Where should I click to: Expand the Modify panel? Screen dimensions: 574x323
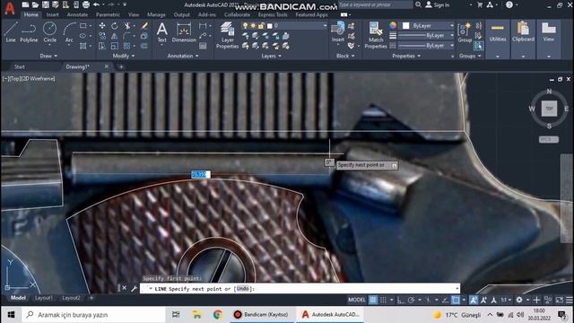[124, 56]
